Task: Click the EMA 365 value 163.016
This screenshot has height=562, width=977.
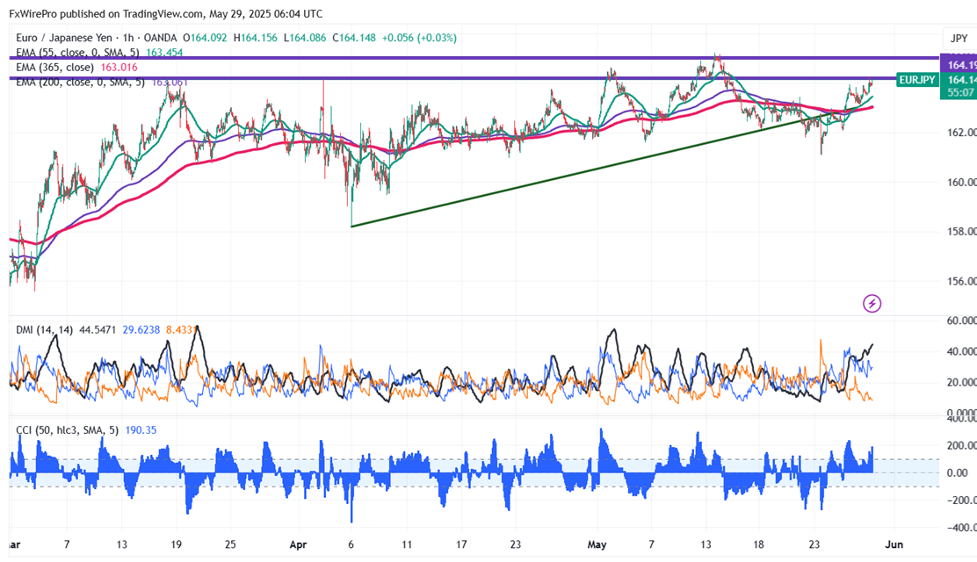Action: [x=119, y=68]
